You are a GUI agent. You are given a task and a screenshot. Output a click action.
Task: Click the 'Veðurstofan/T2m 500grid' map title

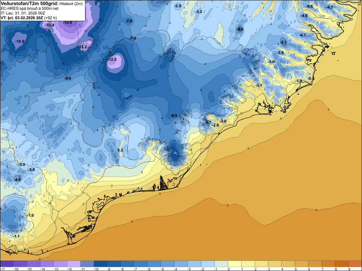[x=30, y=4]
